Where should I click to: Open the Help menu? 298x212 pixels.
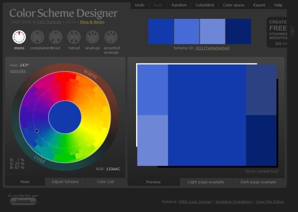[278, 5]
